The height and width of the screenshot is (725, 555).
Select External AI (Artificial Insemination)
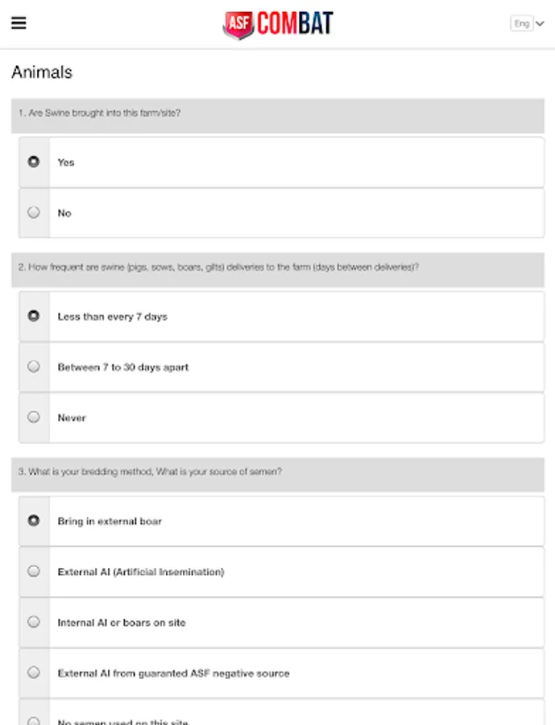tap(34, 571)
